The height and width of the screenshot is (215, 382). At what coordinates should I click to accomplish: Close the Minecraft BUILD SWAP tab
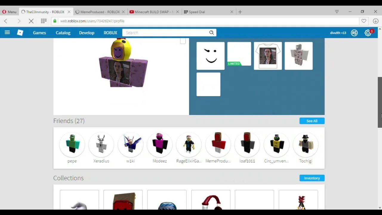pos(178,12)
